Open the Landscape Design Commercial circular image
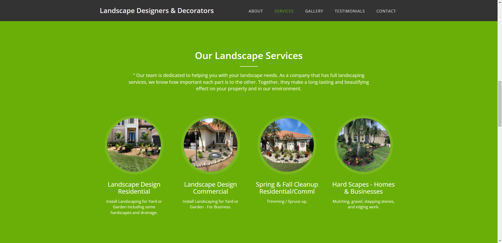 210,145
